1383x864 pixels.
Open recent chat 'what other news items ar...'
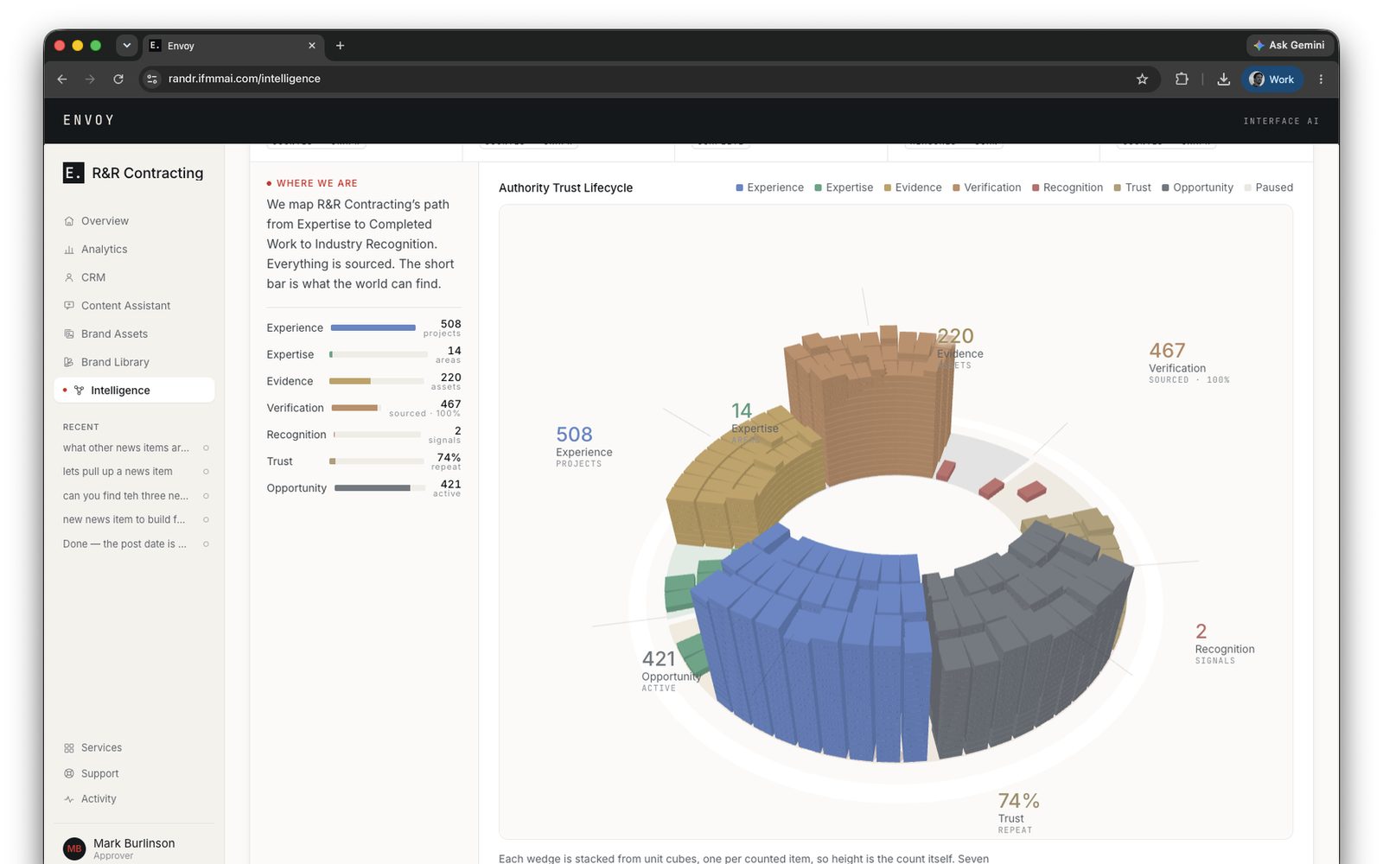pyautogui.click(x=134, y=448)
